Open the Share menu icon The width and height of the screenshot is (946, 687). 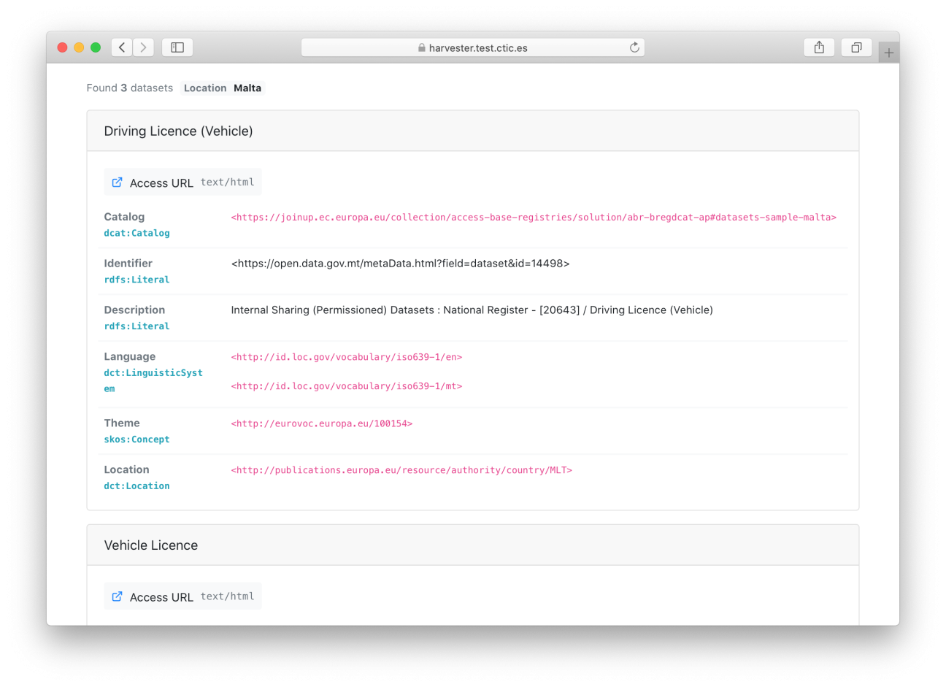tap(819, 47)
